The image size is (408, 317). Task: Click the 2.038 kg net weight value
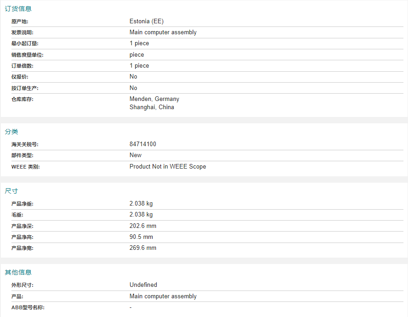click(x=141, y=203)
